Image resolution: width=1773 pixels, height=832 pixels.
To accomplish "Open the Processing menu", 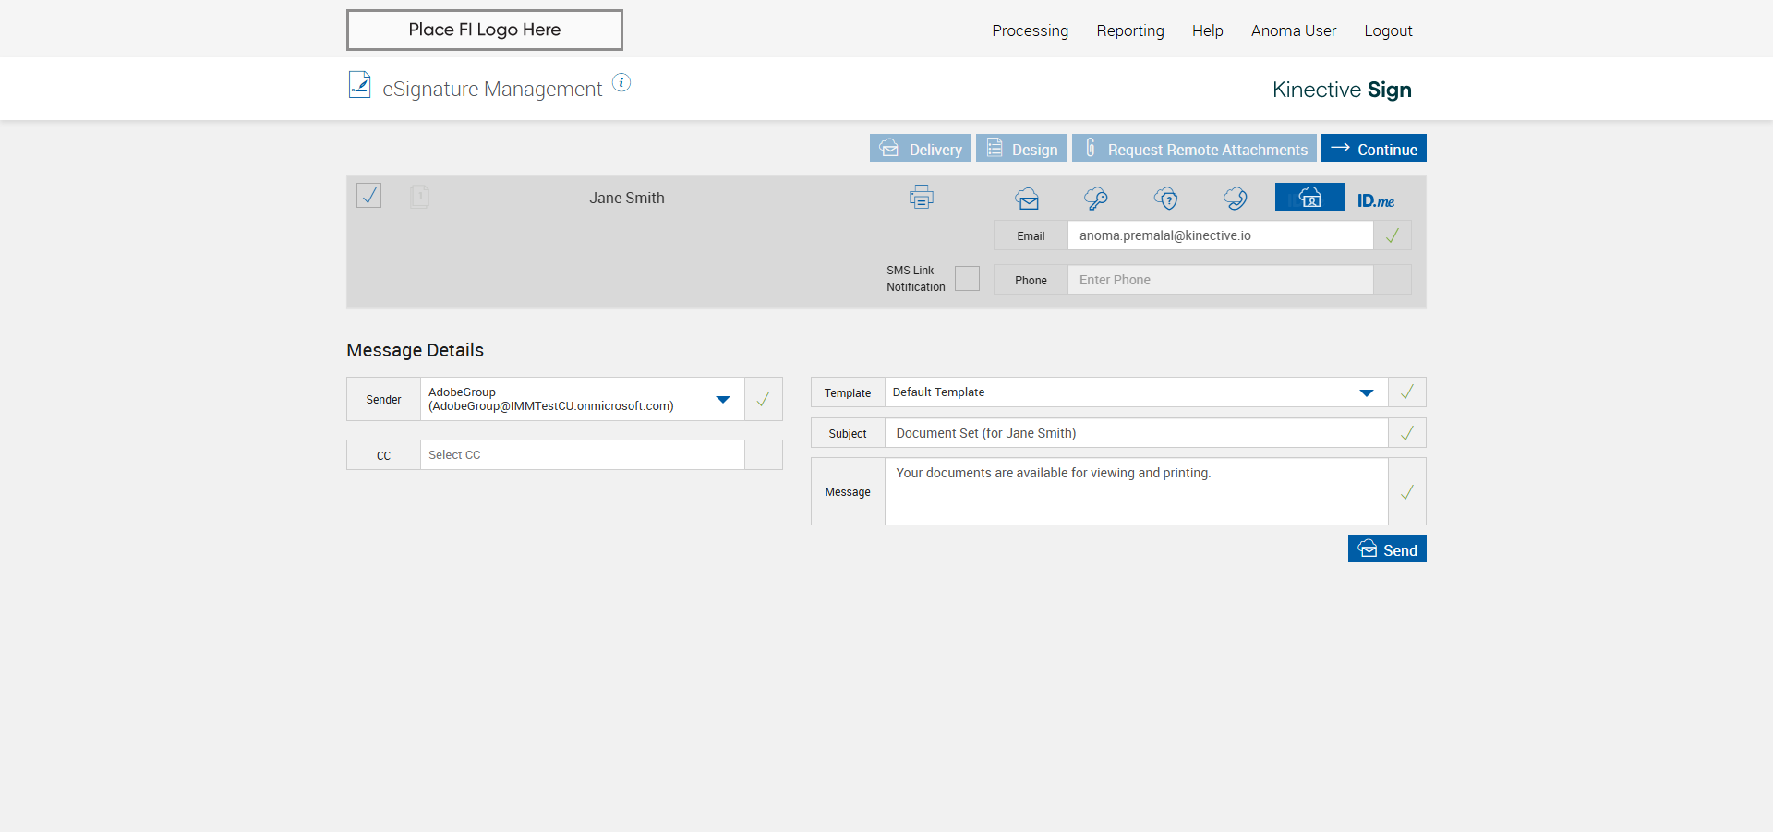I will coord(1030,30).
